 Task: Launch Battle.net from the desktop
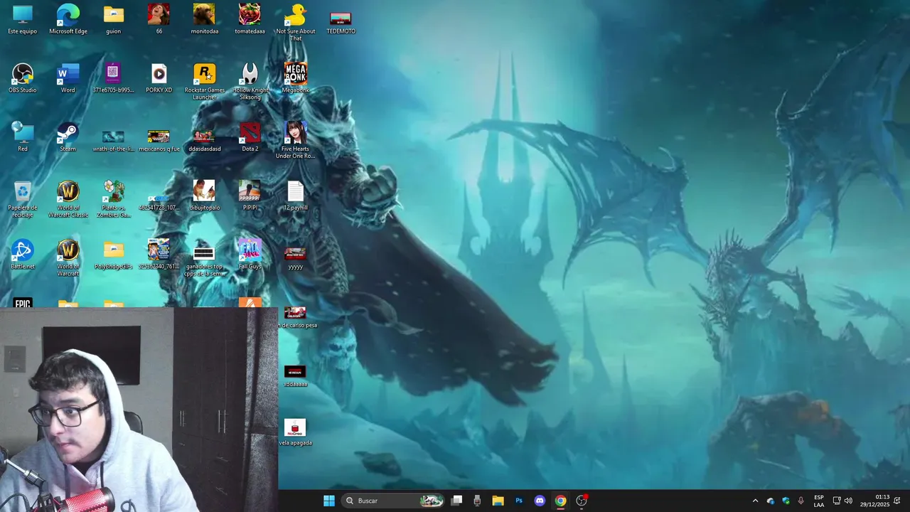(x=23, y=255)
